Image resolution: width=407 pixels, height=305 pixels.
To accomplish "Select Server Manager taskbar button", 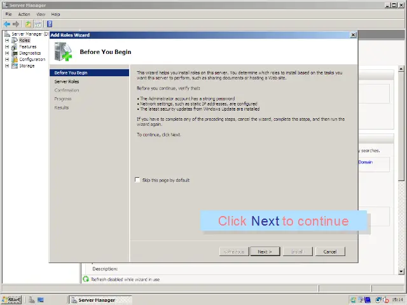I will 100,300.
